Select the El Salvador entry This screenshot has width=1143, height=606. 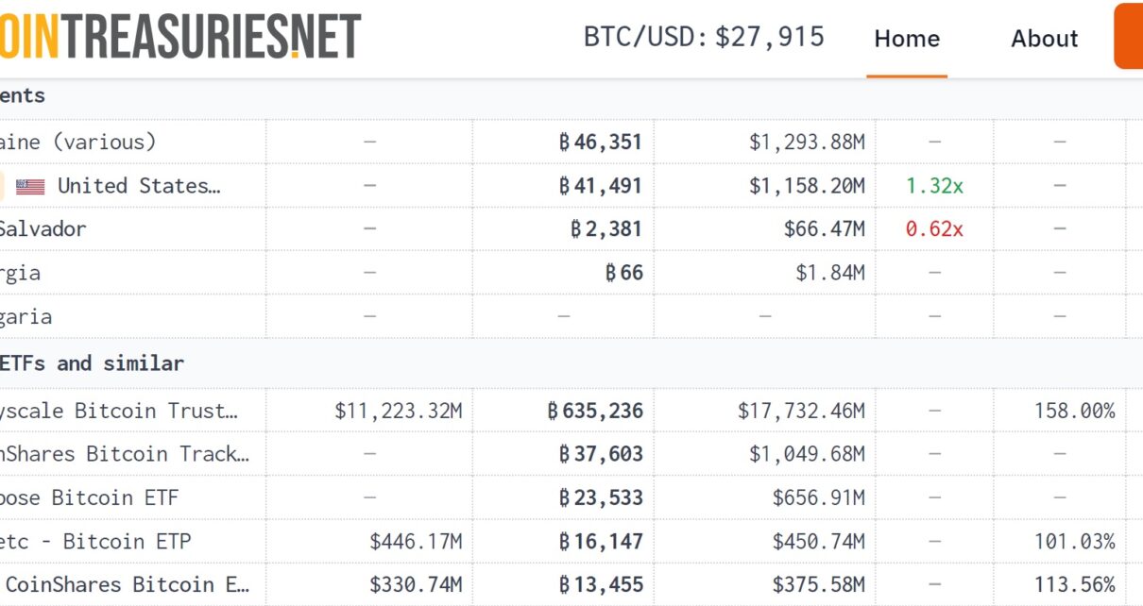43,229
